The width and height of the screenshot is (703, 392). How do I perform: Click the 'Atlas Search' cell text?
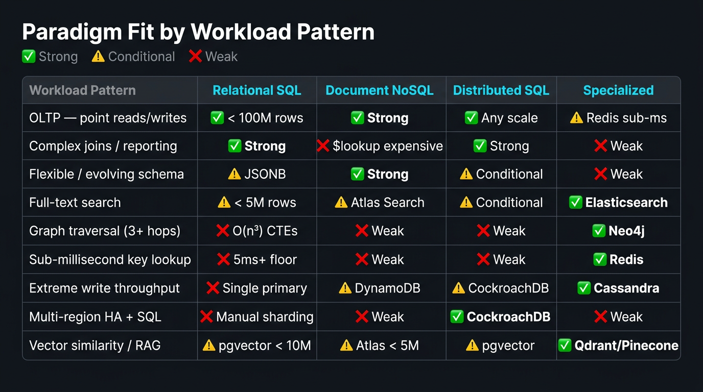click(387, 203)
